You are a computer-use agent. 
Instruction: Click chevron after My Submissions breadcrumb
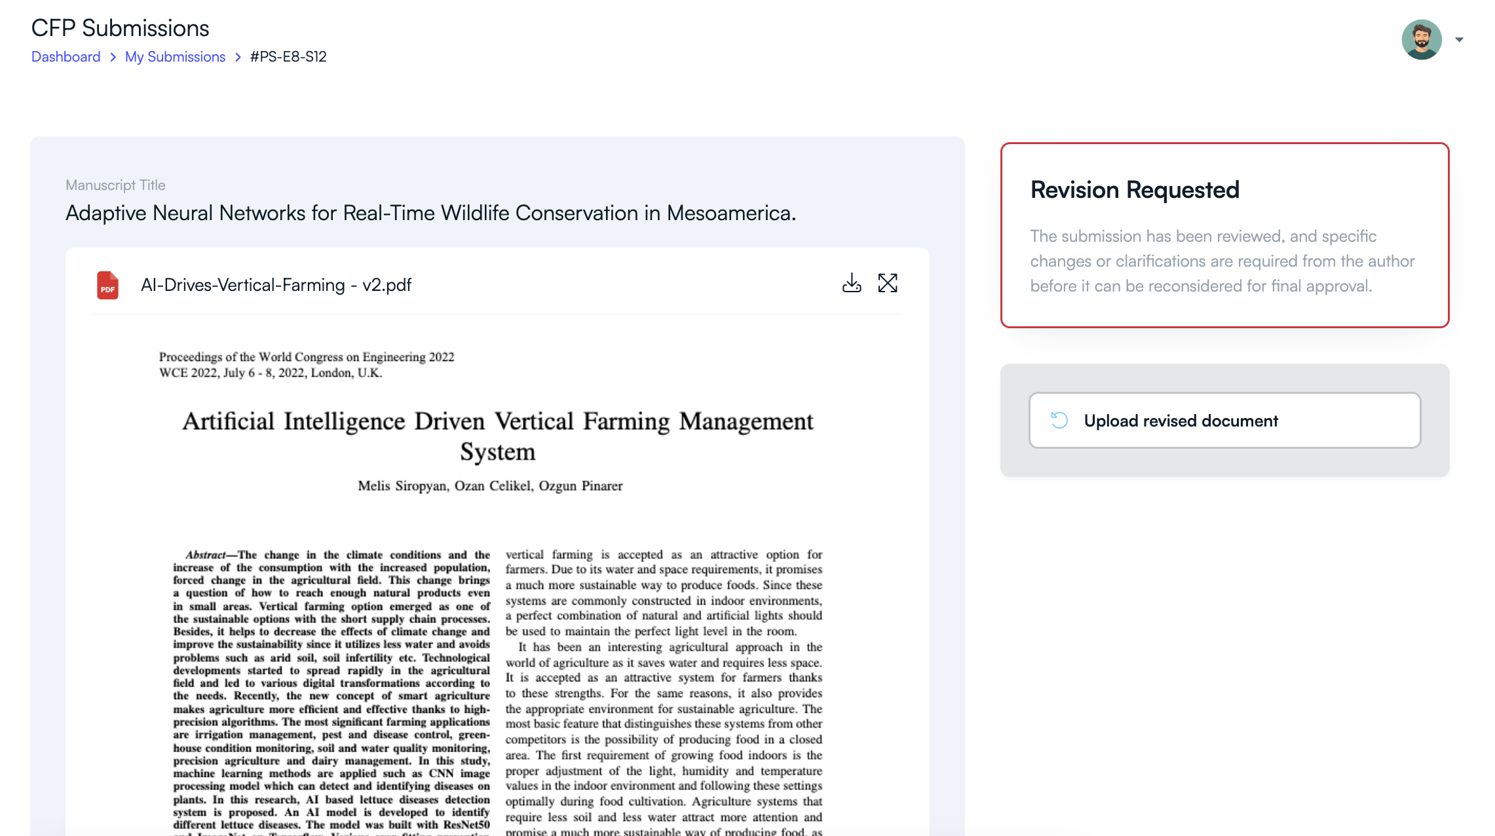[x=238, y=58]
